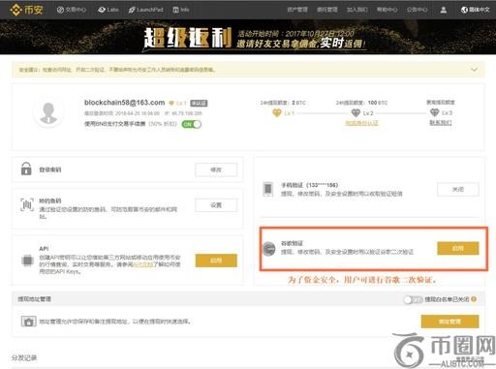Click the globe language icon
The width and height of the screenshot is (496, 369).
(464, 10)
